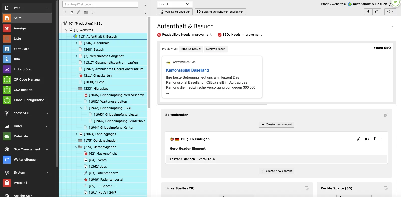Click the reload page icon in the top toolbar
Viewport: 401px width, 197px height.
377,12
